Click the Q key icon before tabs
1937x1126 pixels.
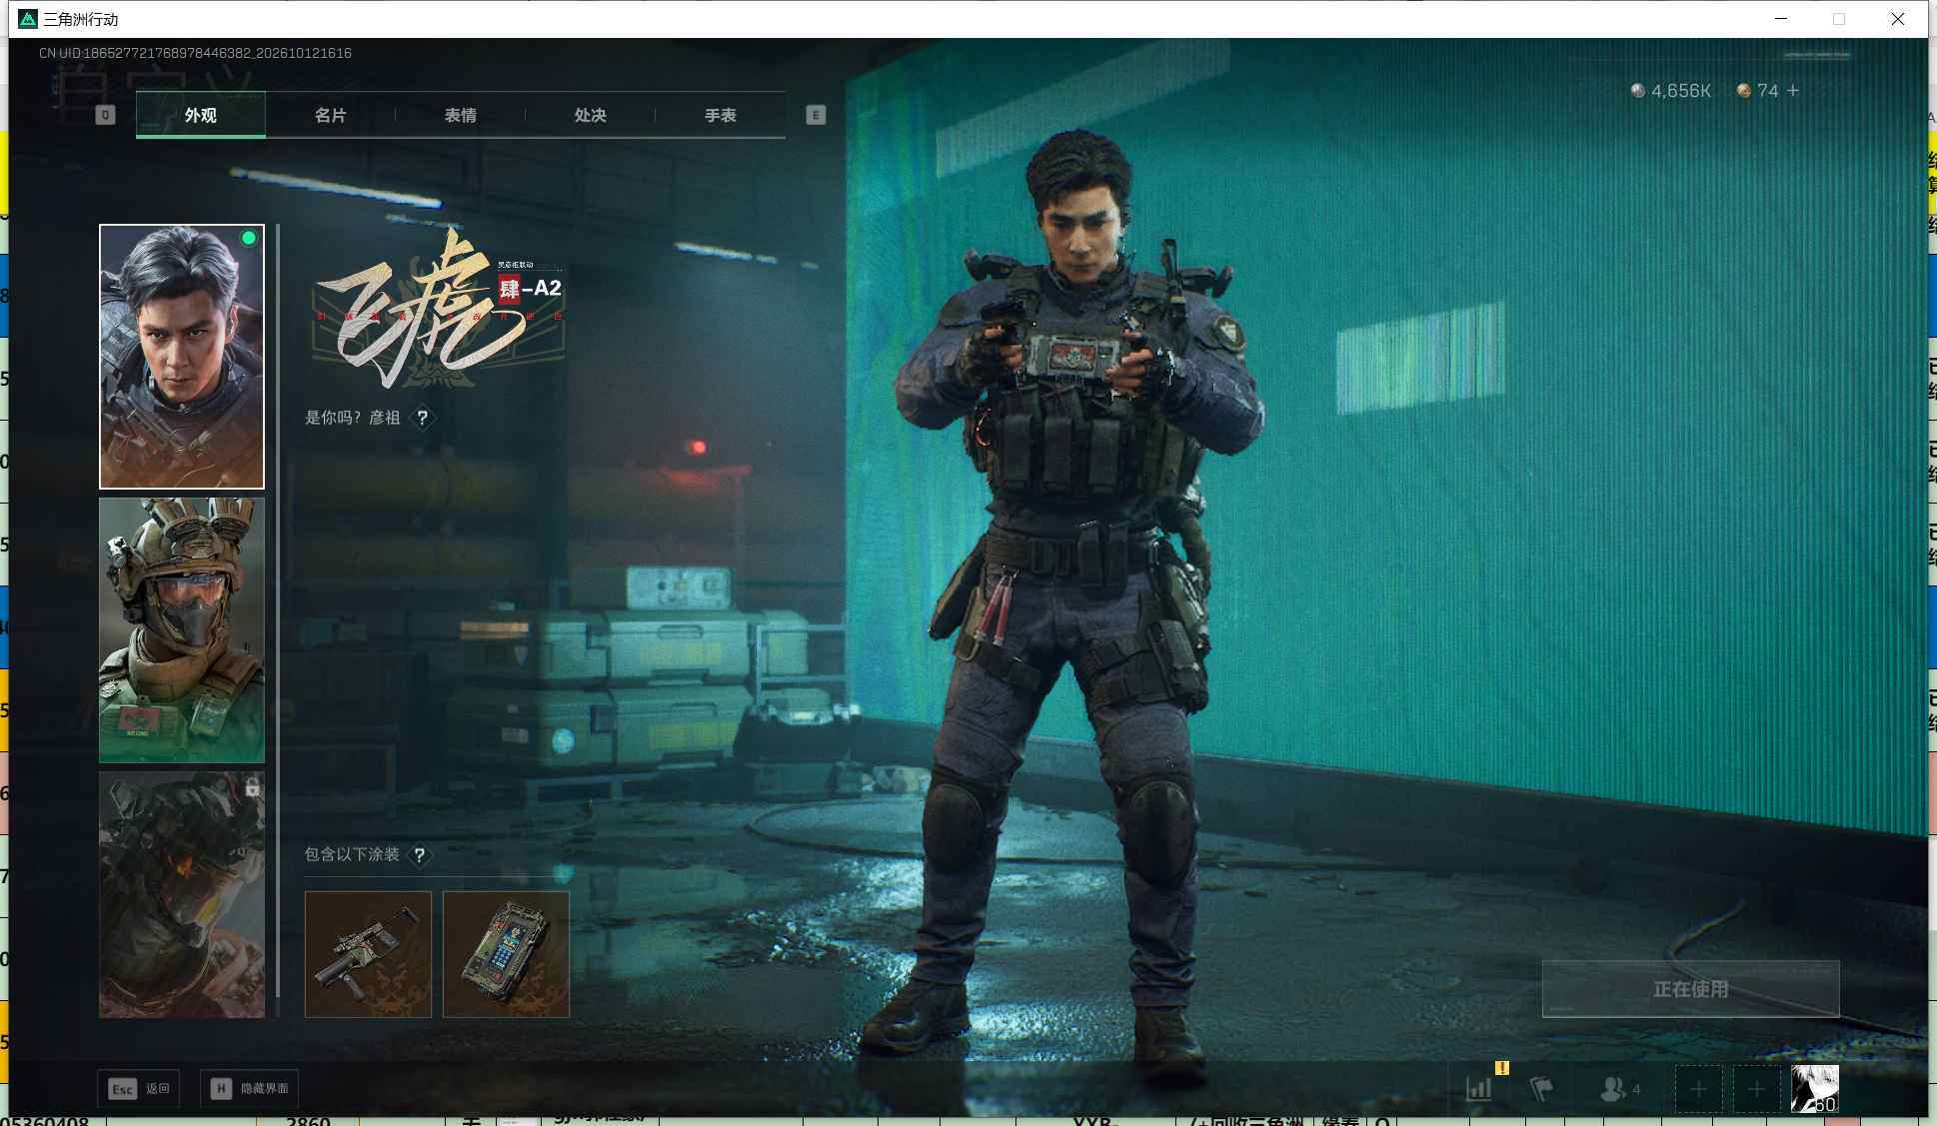pyautogui.click(x=105, y=115)
